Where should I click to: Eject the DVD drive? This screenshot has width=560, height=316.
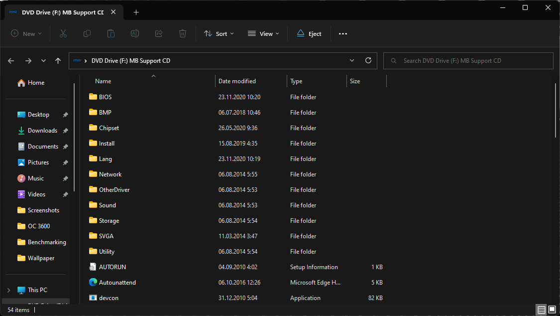click(309, 33)
